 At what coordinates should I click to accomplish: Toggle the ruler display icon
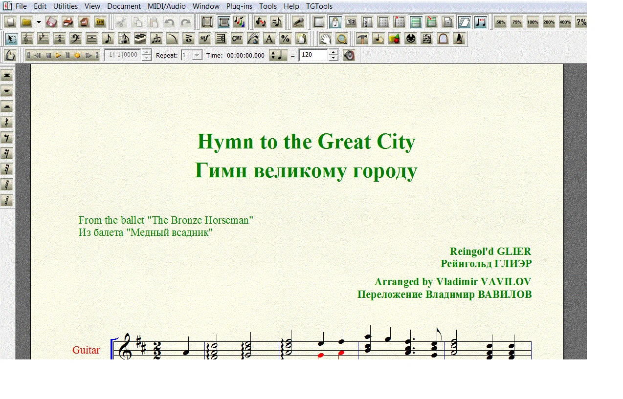click(367, 22)
